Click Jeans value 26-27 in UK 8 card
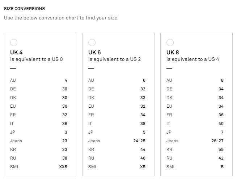237x179 pixels. (x=217, y=141)
